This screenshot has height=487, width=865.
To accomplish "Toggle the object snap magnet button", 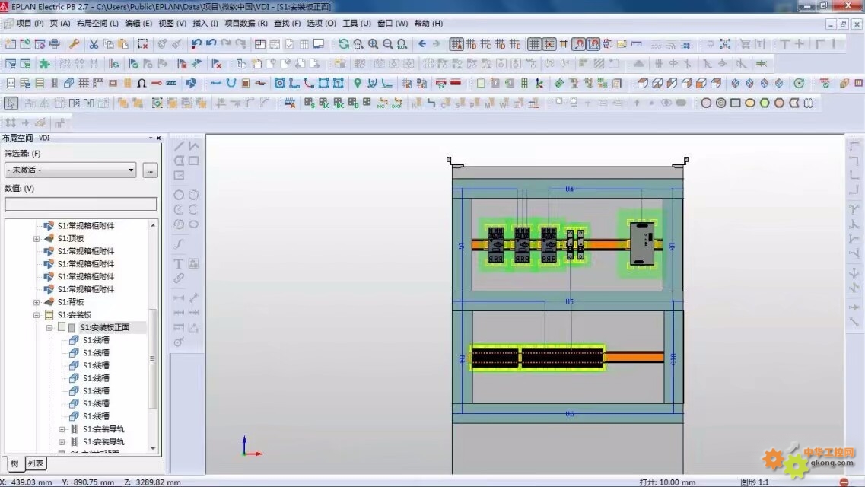I will (579, 43).
